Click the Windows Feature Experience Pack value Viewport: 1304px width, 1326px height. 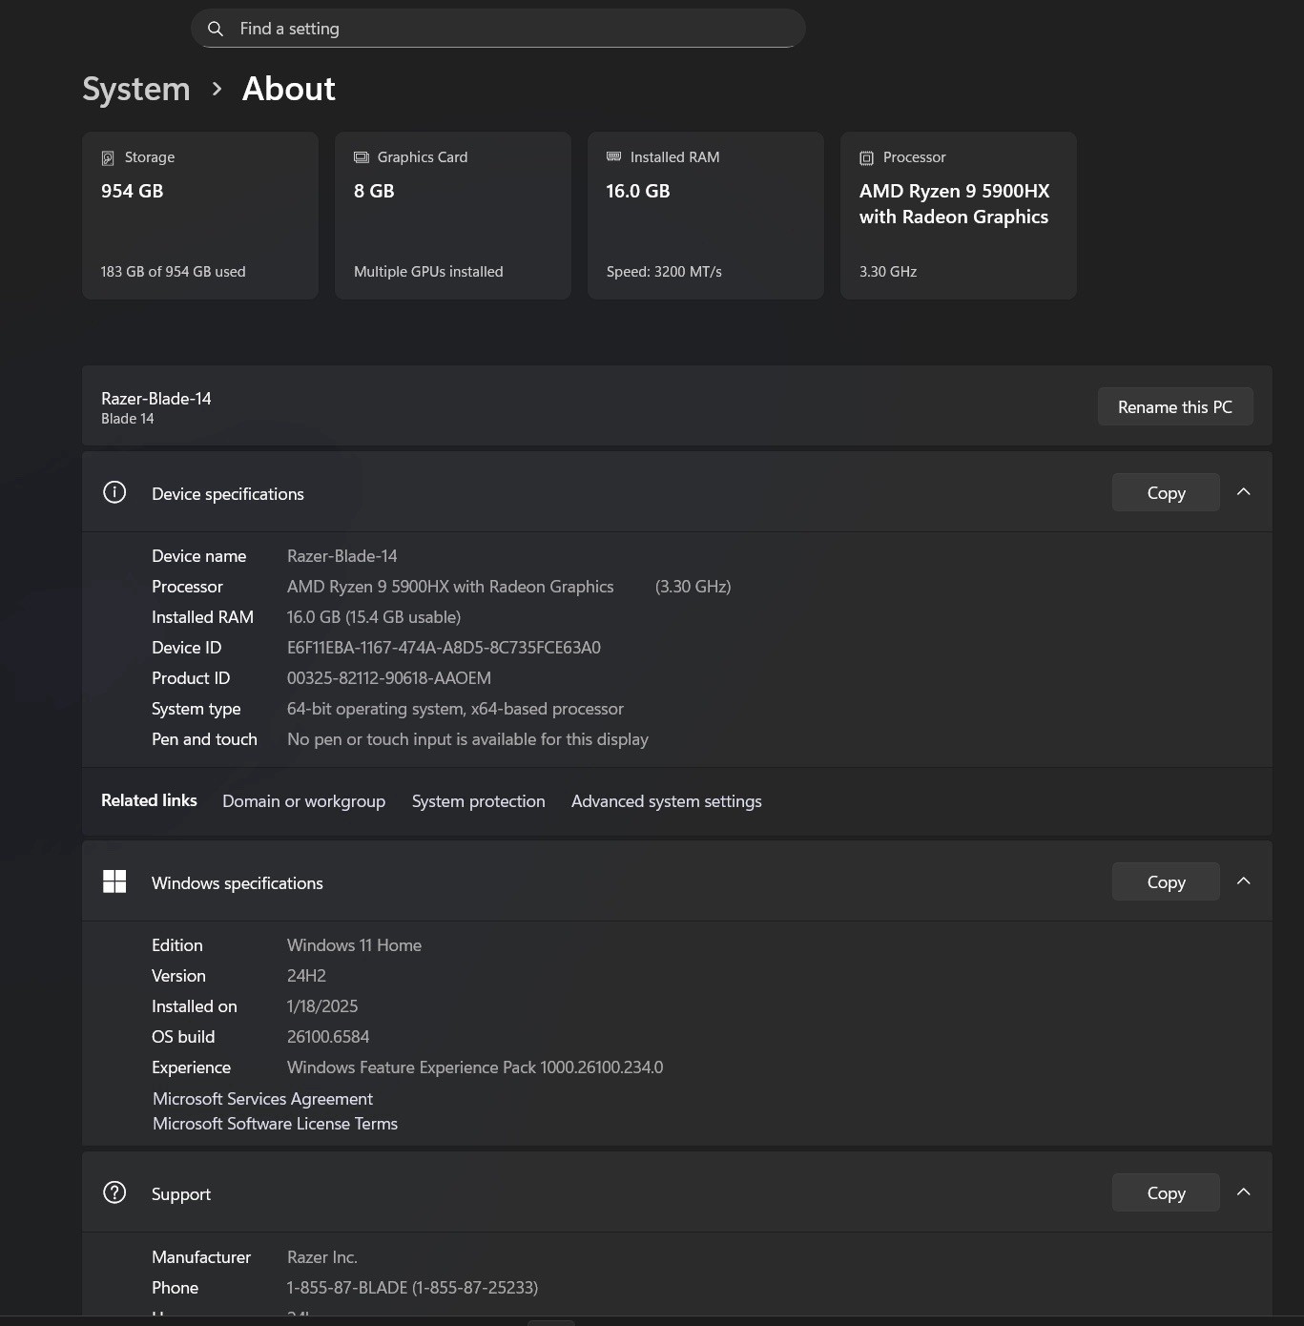pos(475,1067)
